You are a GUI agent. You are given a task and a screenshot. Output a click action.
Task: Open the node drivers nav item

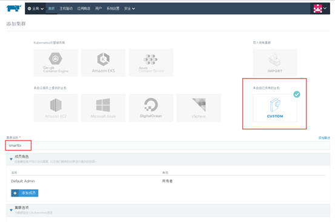pyautogui.click(x=66, y=8)
